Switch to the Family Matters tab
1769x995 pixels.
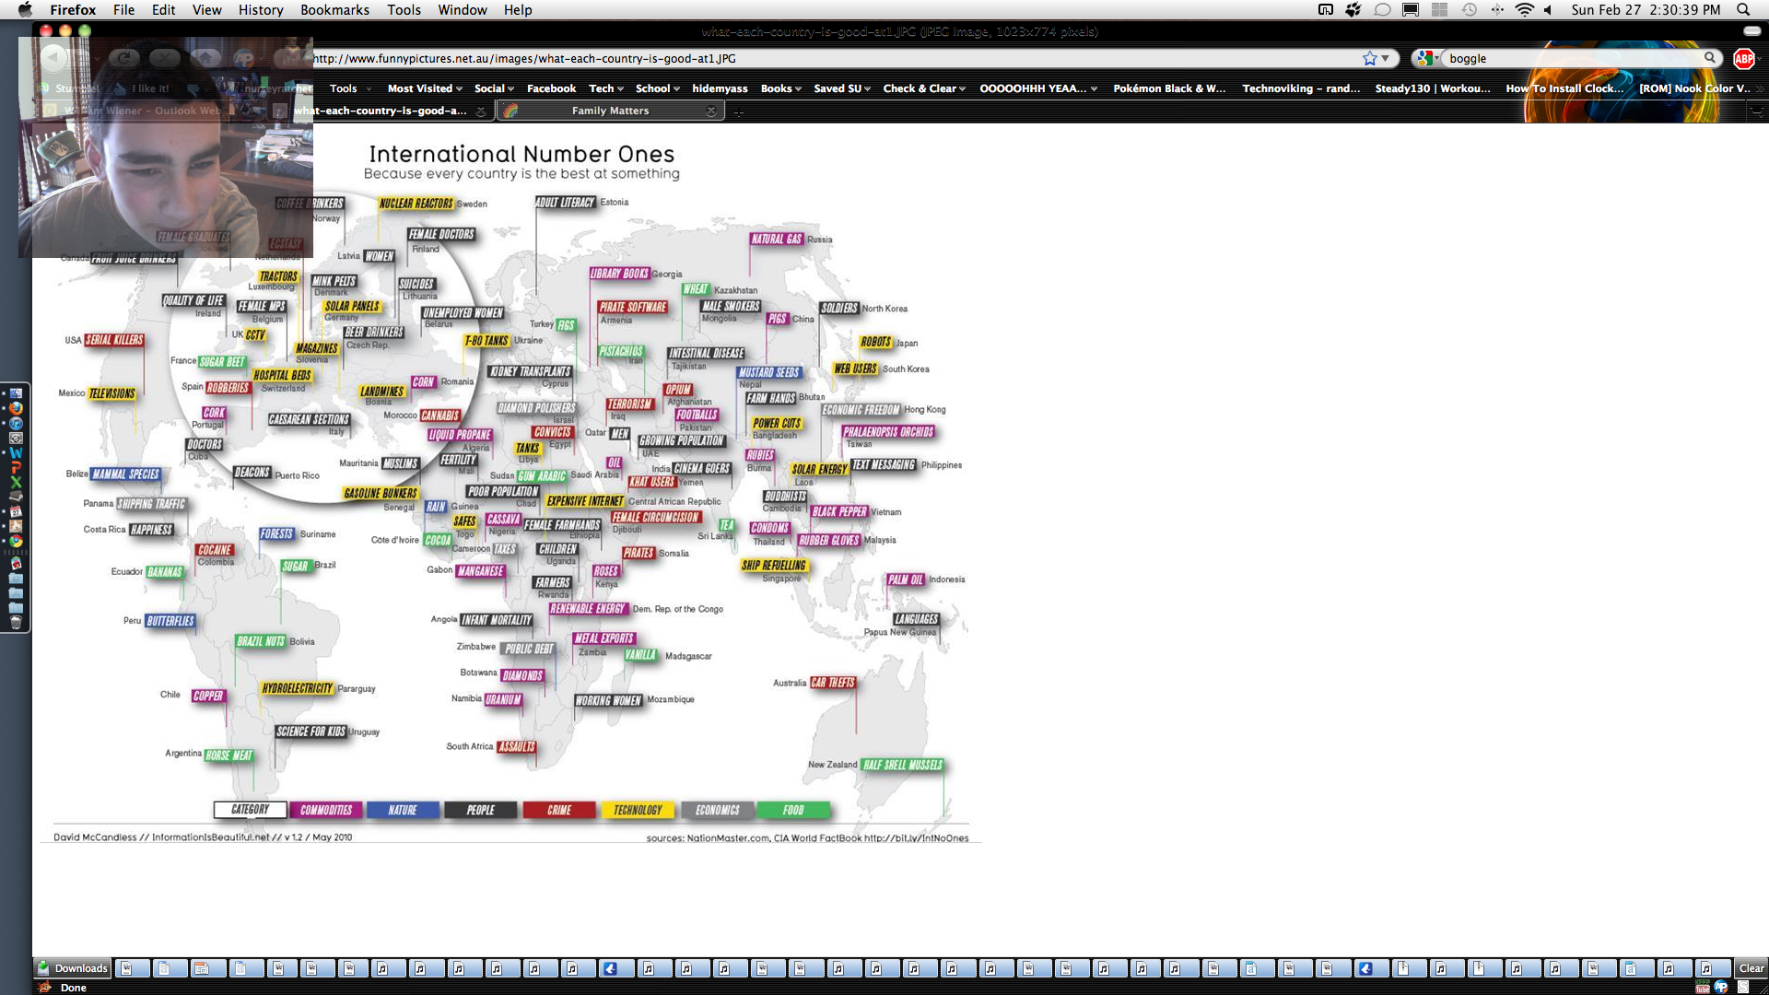click(x=610, y=111)
